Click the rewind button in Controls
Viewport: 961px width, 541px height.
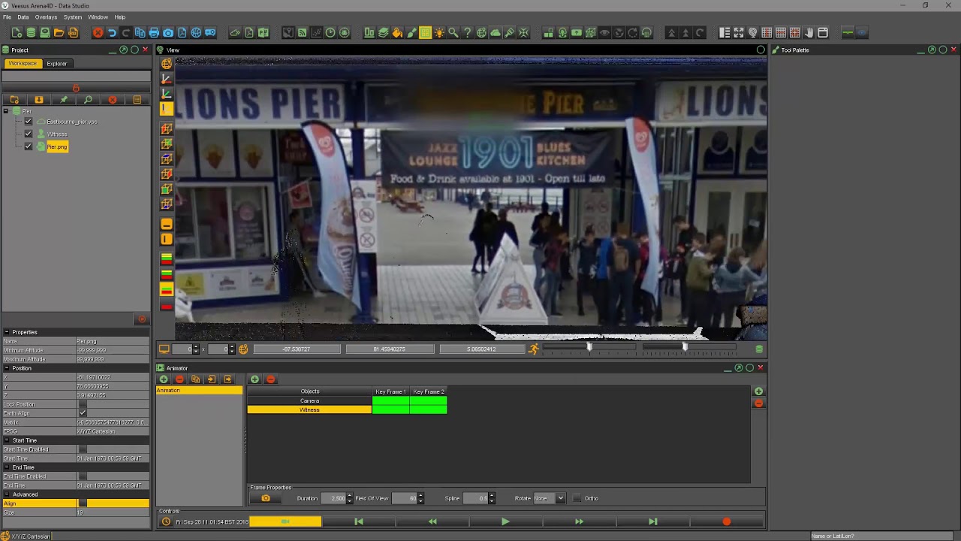[x=432, y=521]
